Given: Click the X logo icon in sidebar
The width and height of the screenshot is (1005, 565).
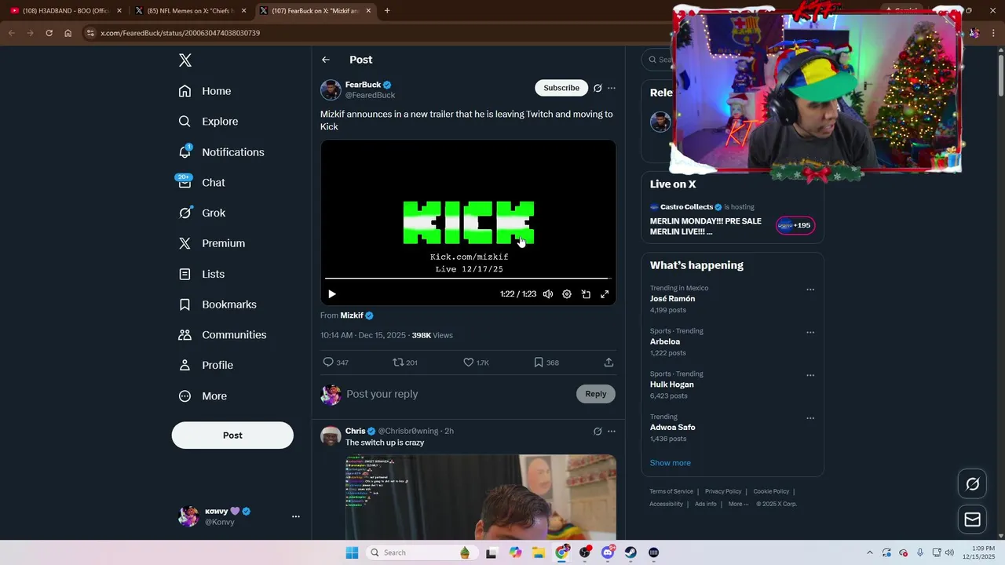Looking at the screenshot, I should [185, 60].
